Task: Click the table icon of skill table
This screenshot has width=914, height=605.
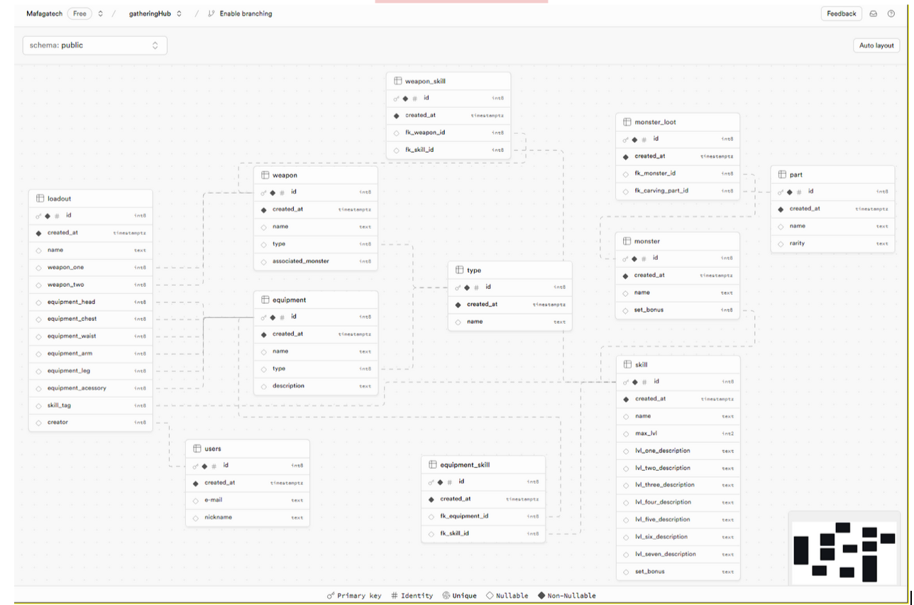Action: [627, 365]
